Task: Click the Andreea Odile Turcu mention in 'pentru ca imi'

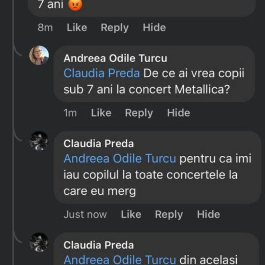Action: (x=120, y=159)
